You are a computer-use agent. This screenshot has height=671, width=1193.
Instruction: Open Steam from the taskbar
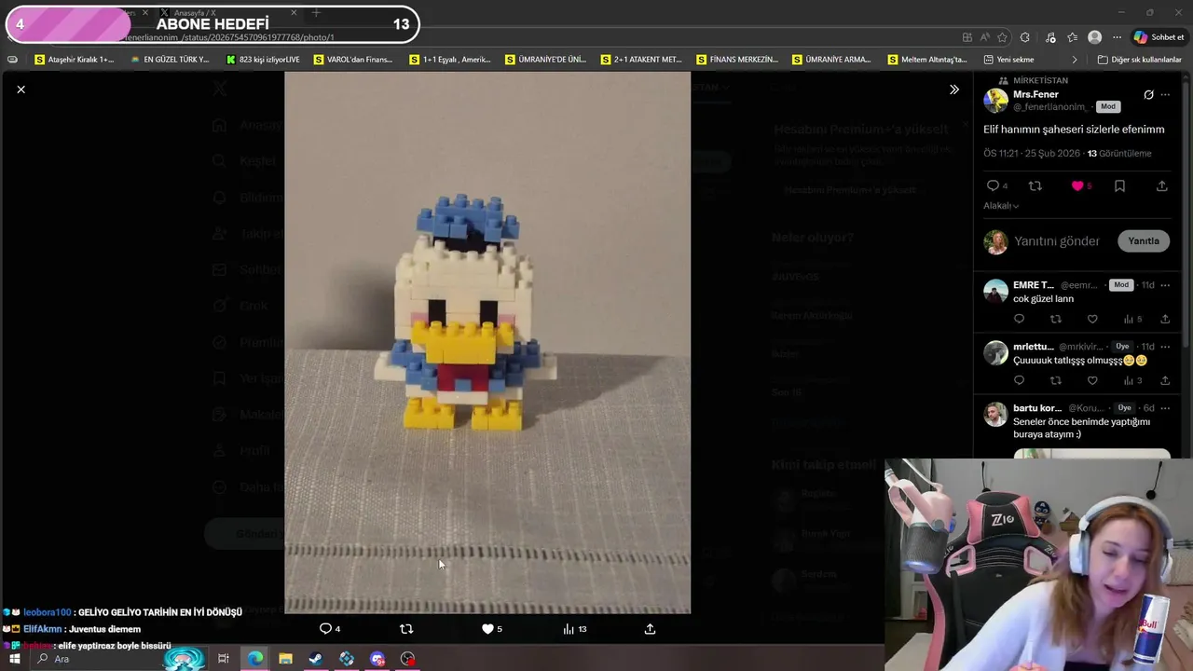coord(316,659)
